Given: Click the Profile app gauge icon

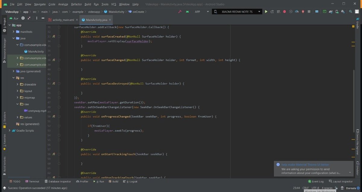Looking at the screenshot, I should click(297, 12).
